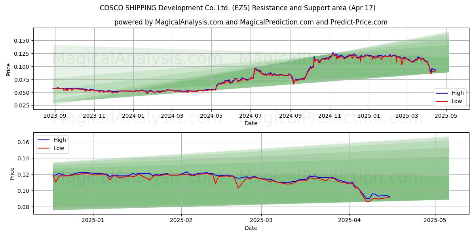Click the '0.16' tick on lower chart
Image resolution: width=475 pixels, height=237 pixels.
[x=23, y=142]
